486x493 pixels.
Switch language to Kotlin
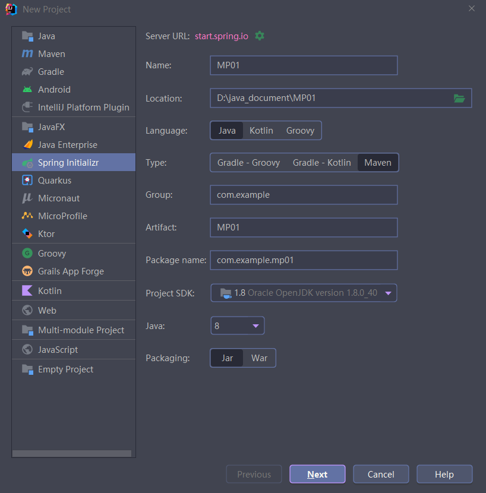[261, 131]
